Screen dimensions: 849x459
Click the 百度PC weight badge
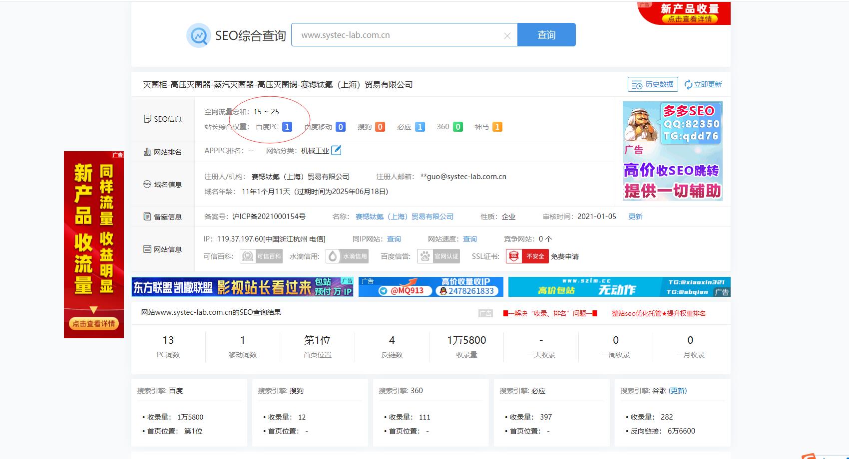click(x=287, y=127)
